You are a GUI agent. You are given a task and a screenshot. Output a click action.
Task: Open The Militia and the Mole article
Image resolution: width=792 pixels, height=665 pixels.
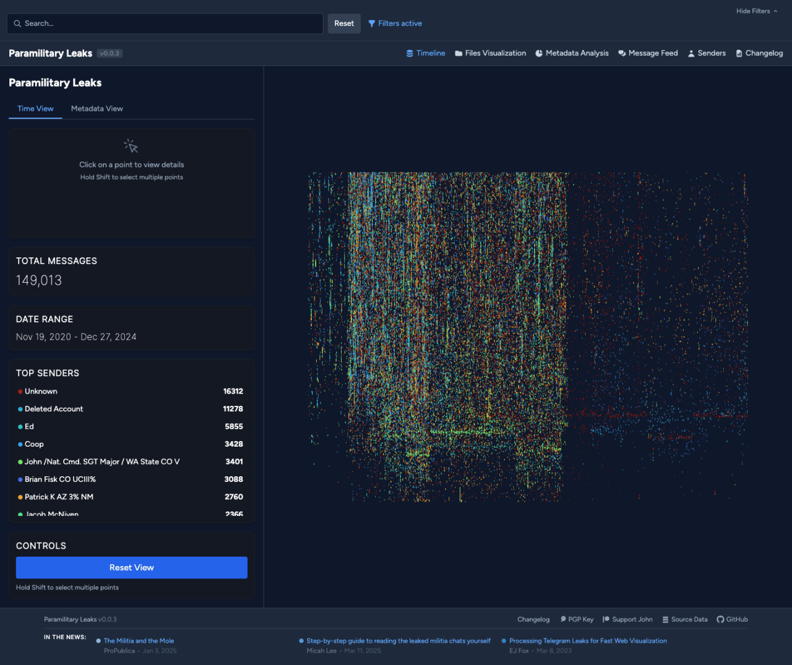pos(139,641)
